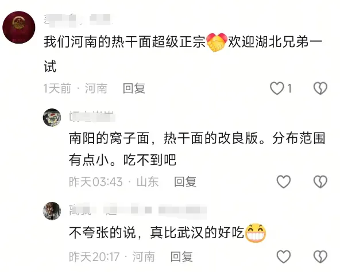Open the blurred username above Wuhan reply
The width and height of the screenshot is (340, 272).
click(x=137, y=210)
